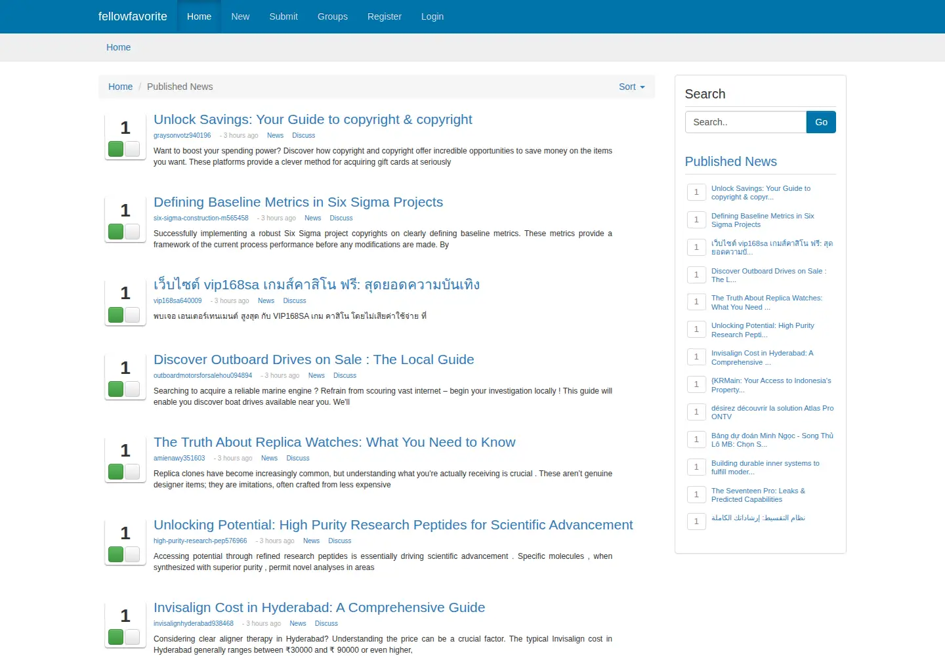Click the Go search button

pos(821,122)
